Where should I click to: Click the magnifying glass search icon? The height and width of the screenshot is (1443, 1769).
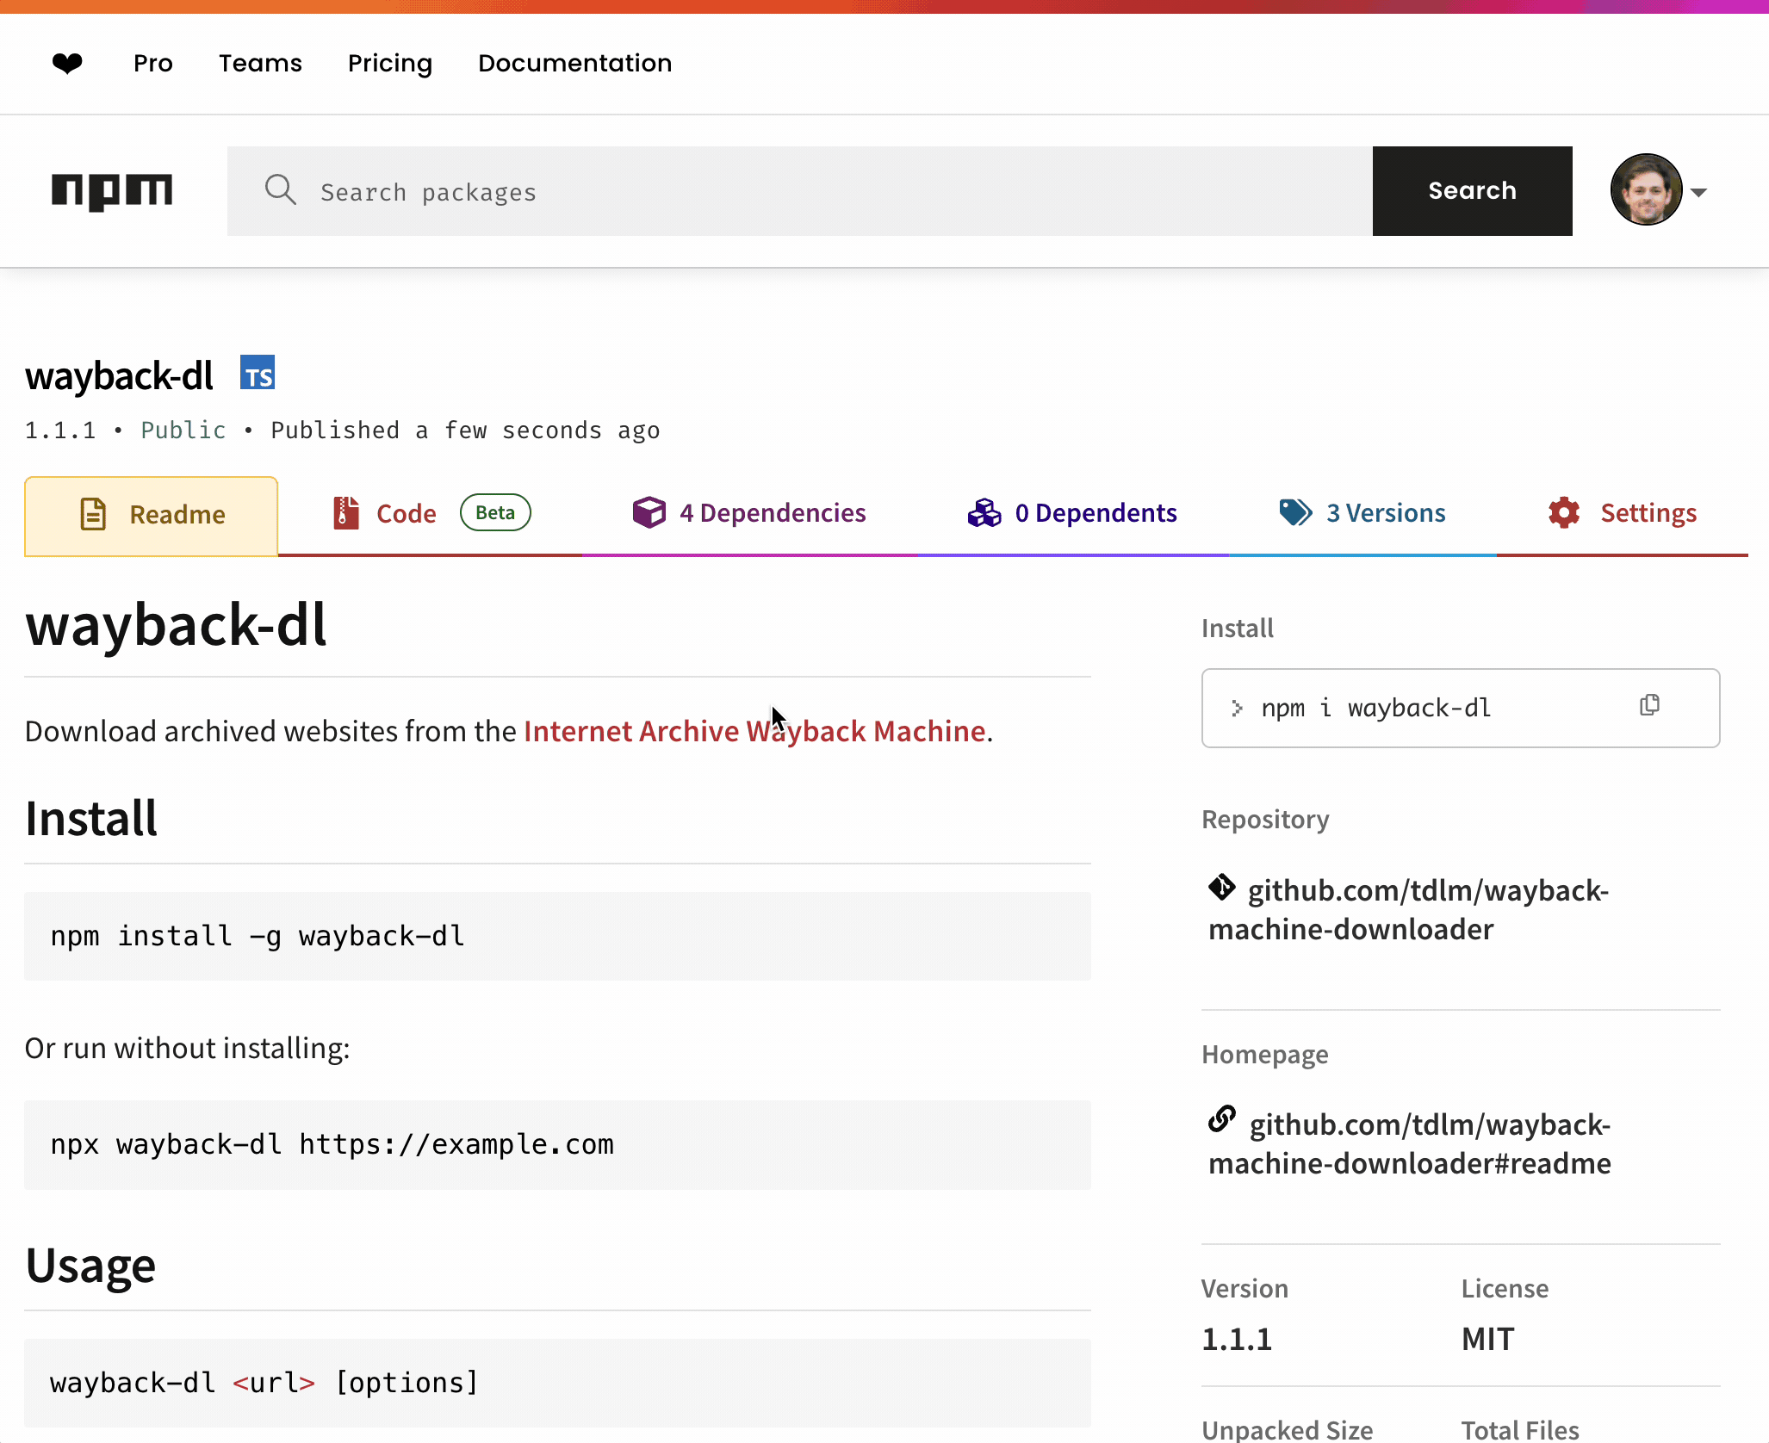coord(281,190)
